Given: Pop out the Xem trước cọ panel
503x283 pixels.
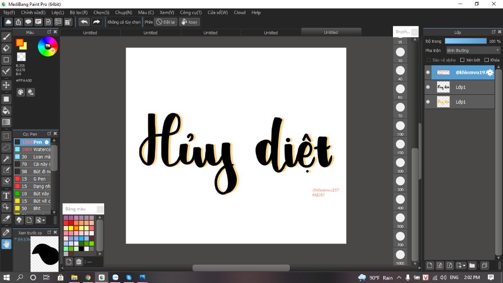Looking at the screenshot, I should [49, 232].
